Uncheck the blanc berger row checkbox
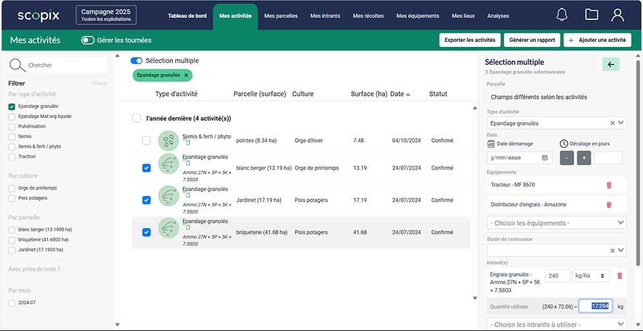 (147, 168)
